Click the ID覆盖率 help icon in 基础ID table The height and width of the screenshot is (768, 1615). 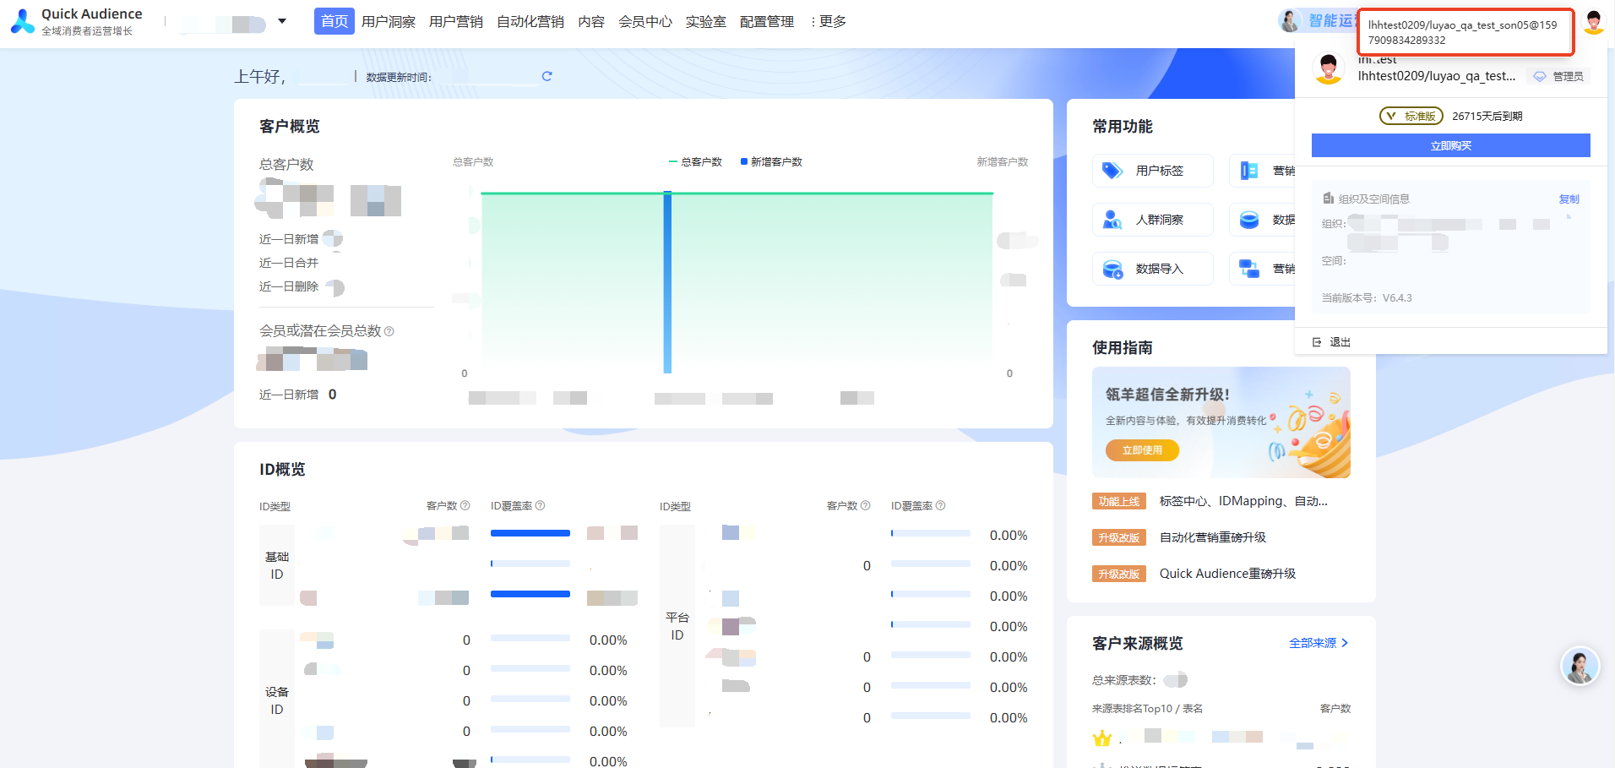point(541,505)
